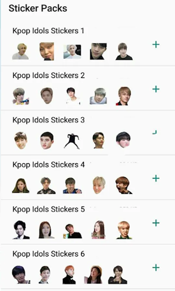
Task: Add Kpop Idols Stickers 4 pack
Action: click(x=156, y=178)
